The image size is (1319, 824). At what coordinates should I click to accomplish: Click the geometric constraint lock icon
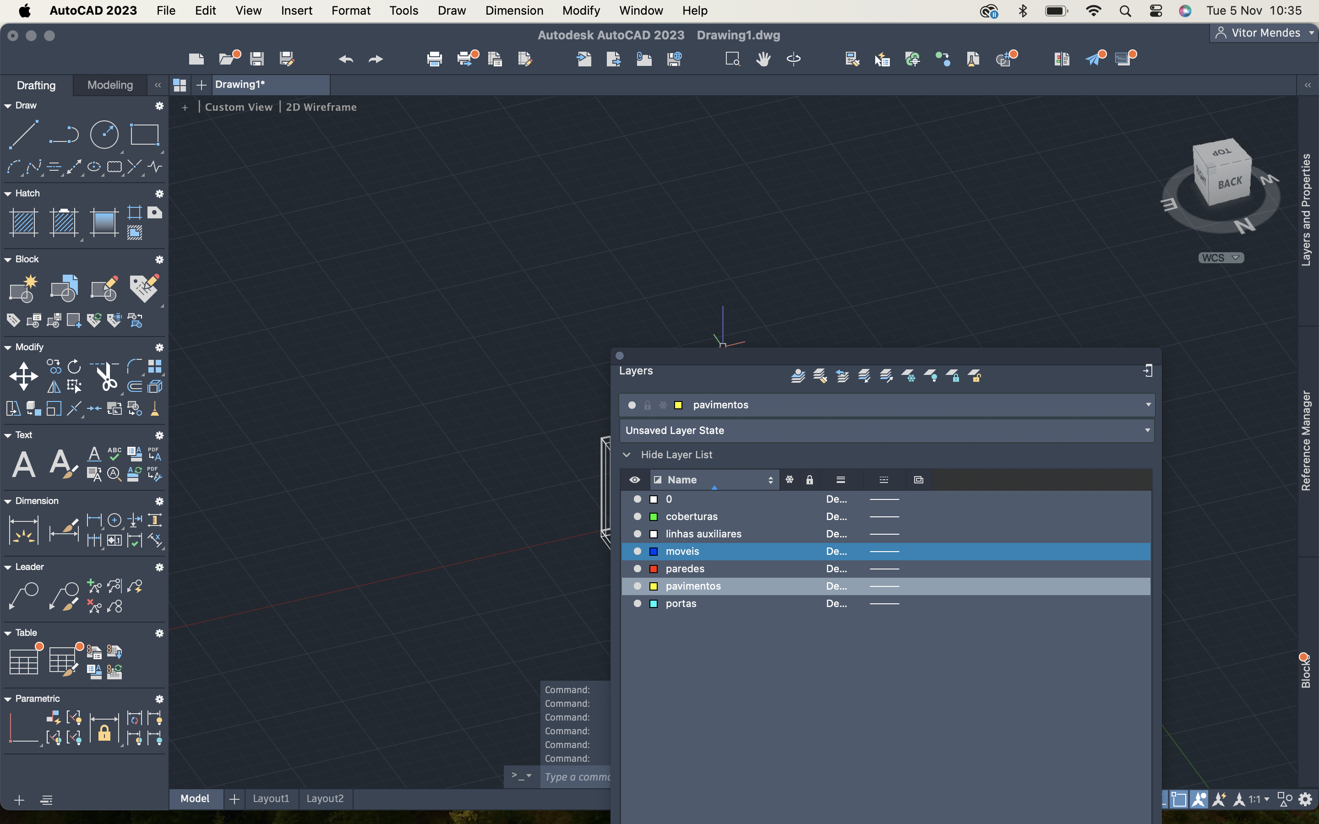pos(104,729)
